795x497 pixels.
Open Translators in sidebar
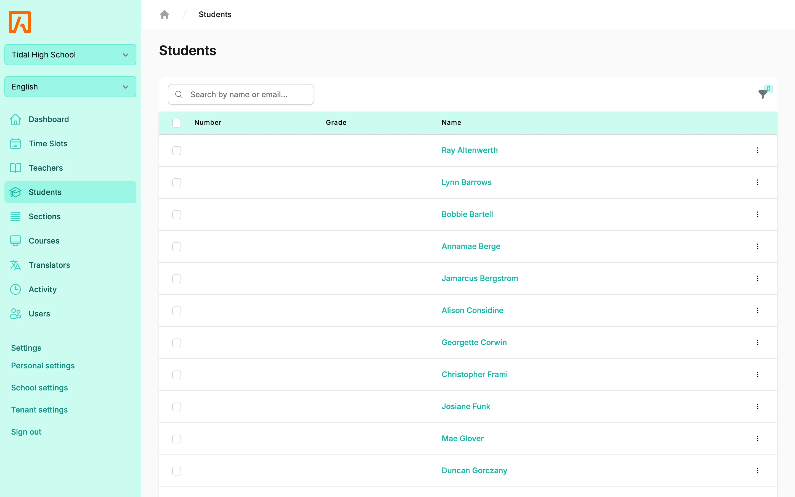(70, 265)
